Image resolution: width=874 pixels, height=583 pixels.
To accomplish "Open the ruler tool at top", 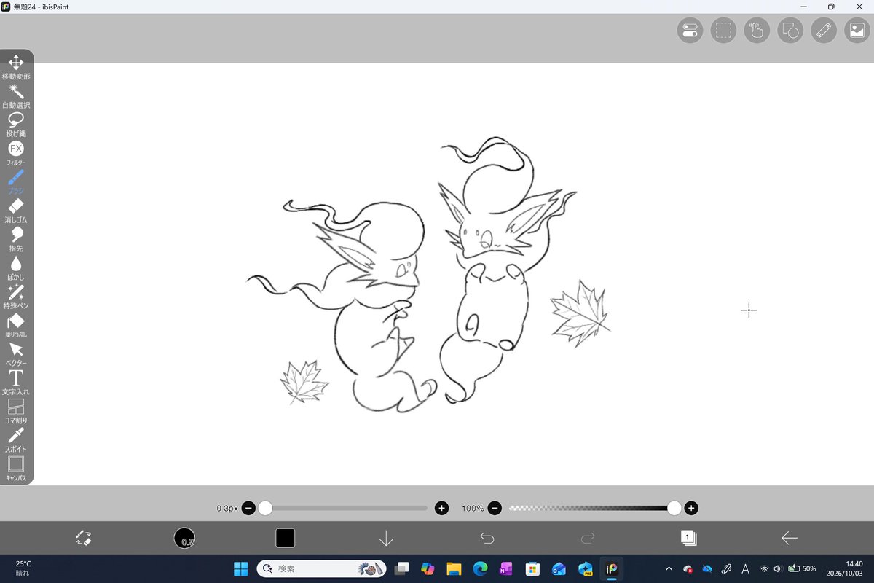I will coord(824,31).
